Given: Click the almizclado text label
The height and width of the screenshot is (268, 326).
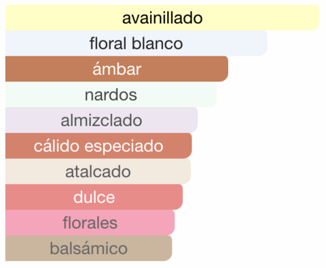Looking at the screenshot, I should tap(101, 120).
